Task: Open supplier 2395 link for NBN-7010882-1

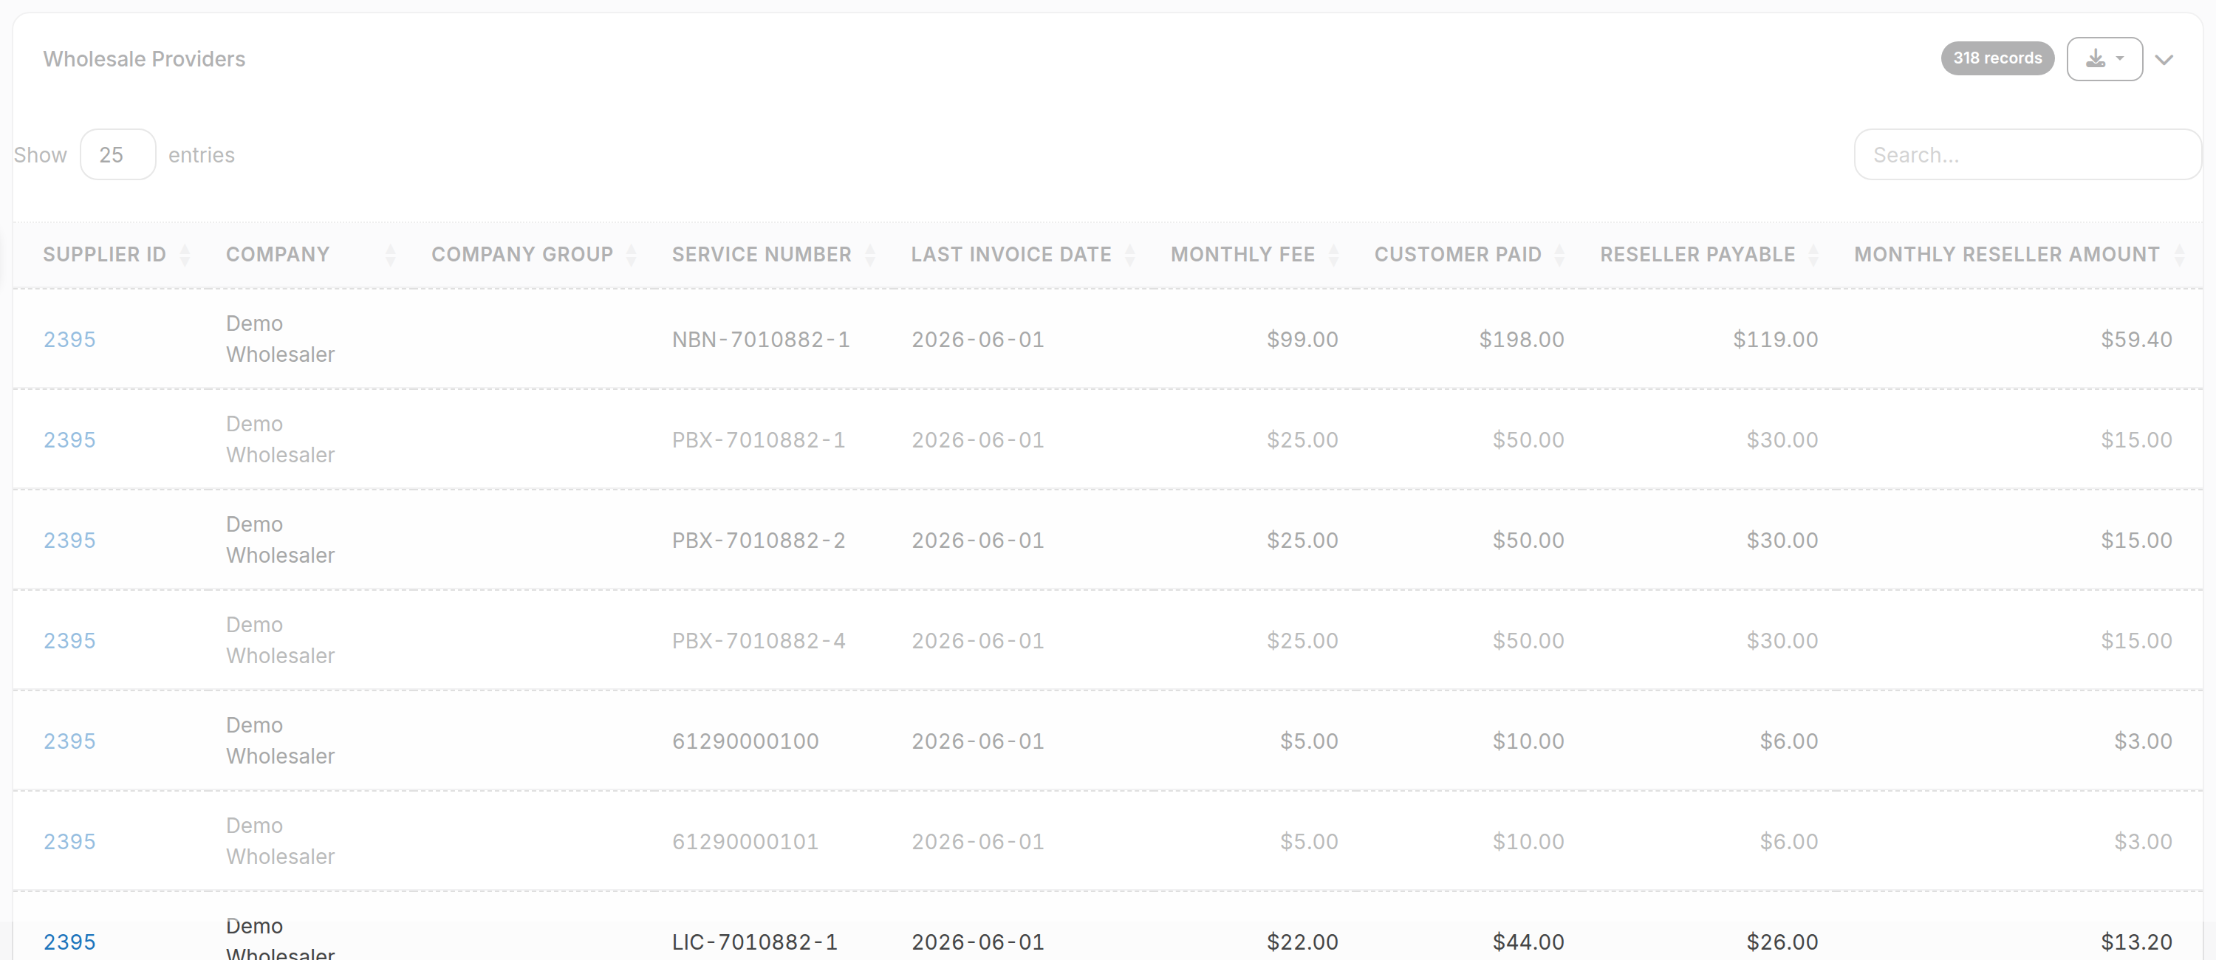Action: 69,340
